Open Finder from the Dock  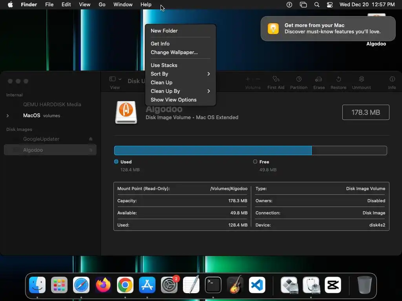(37, 285)
